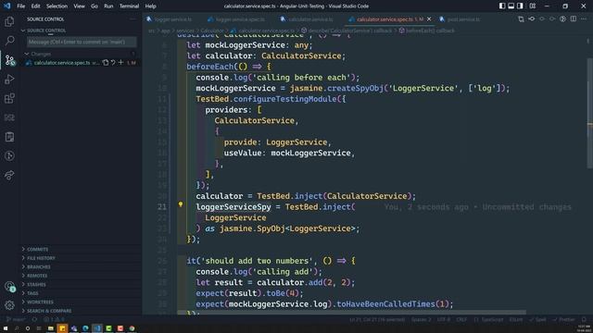Viewport: 593px width, 333px height.
Task: Click the commit message input field
Action: pos(82,42)
